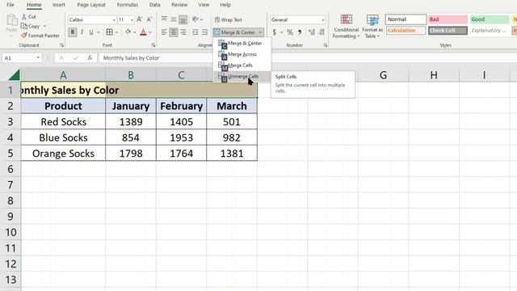Expand the Underline style arrow

(99, 32)
